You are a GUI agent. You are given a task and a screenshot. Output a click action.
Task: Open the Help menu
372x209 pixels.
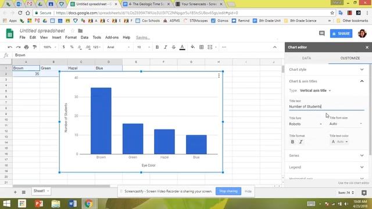click(127, 37)
